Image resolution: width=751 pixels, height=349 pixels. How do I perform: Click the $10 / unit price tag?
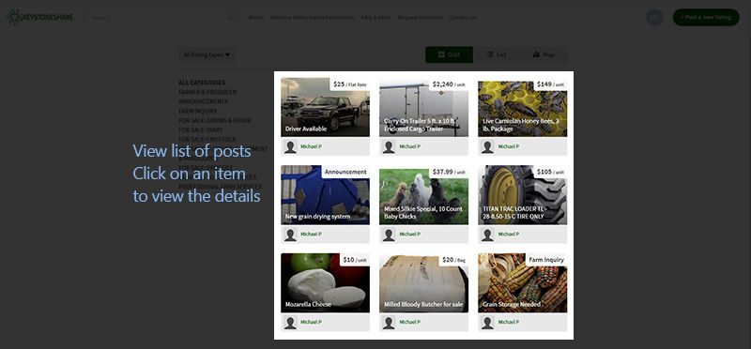[x=355, y=260]
